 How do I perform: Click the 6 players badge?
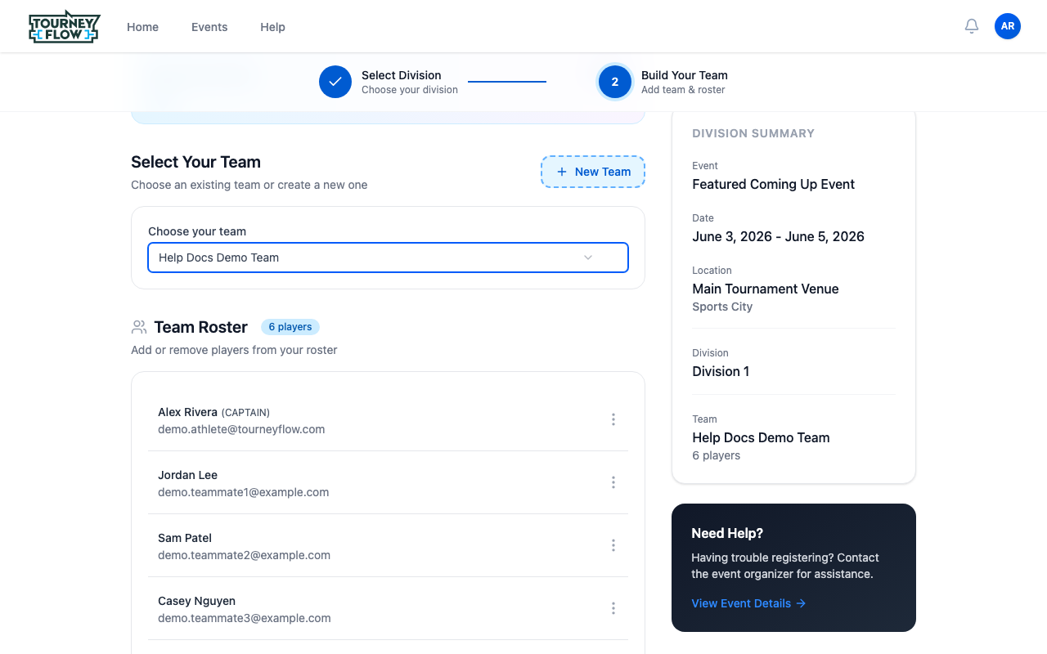click(290, 327)
